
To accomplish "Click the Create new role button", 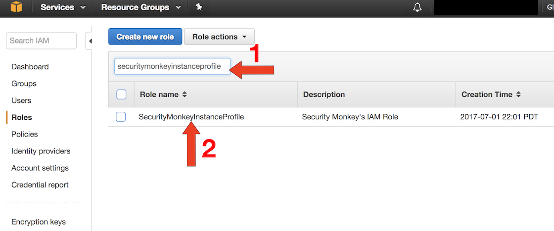I will coord(145,37).
